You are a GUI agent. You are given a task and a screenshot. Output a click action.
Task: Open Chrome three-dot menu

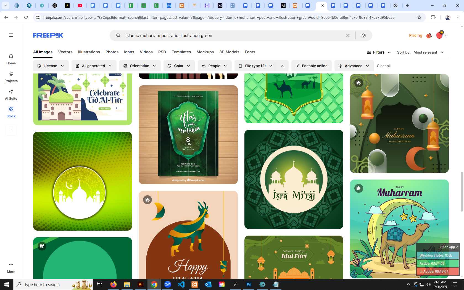tap(458, 17)
